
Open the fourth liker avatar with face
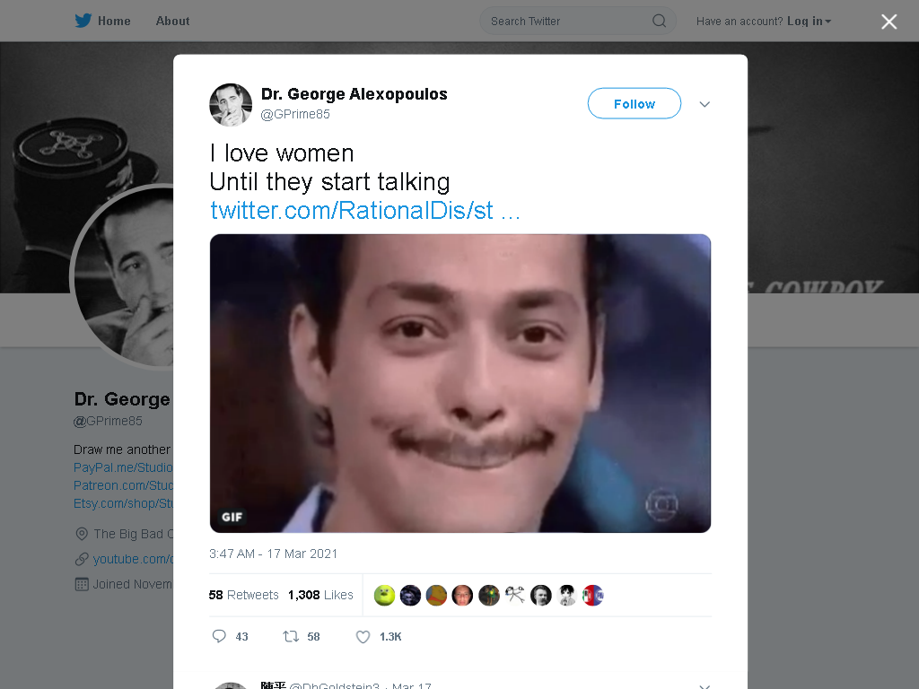[x=462, y=596]
